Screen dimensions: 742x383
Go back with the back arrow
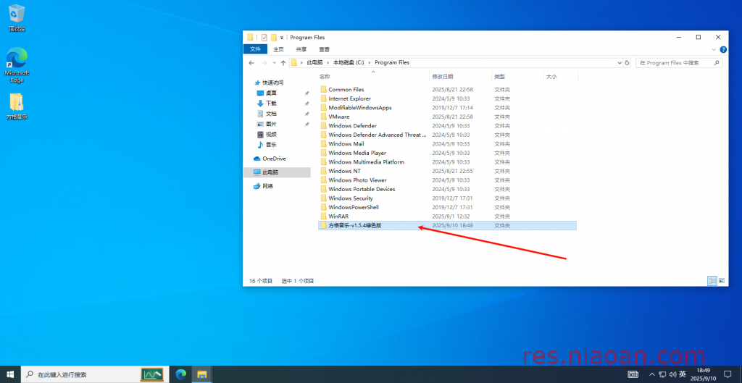(251, 62)
